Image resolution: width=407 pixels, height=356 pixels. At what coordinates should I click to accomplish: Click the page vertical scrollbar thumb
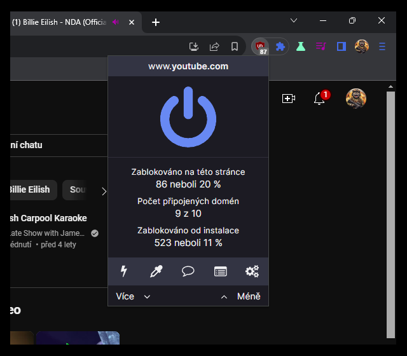[x=390, y=215]
